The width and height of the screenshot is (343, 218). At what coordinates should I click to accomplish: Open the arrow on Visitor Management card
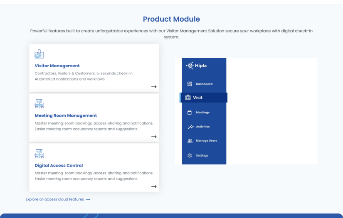(154, 87)
